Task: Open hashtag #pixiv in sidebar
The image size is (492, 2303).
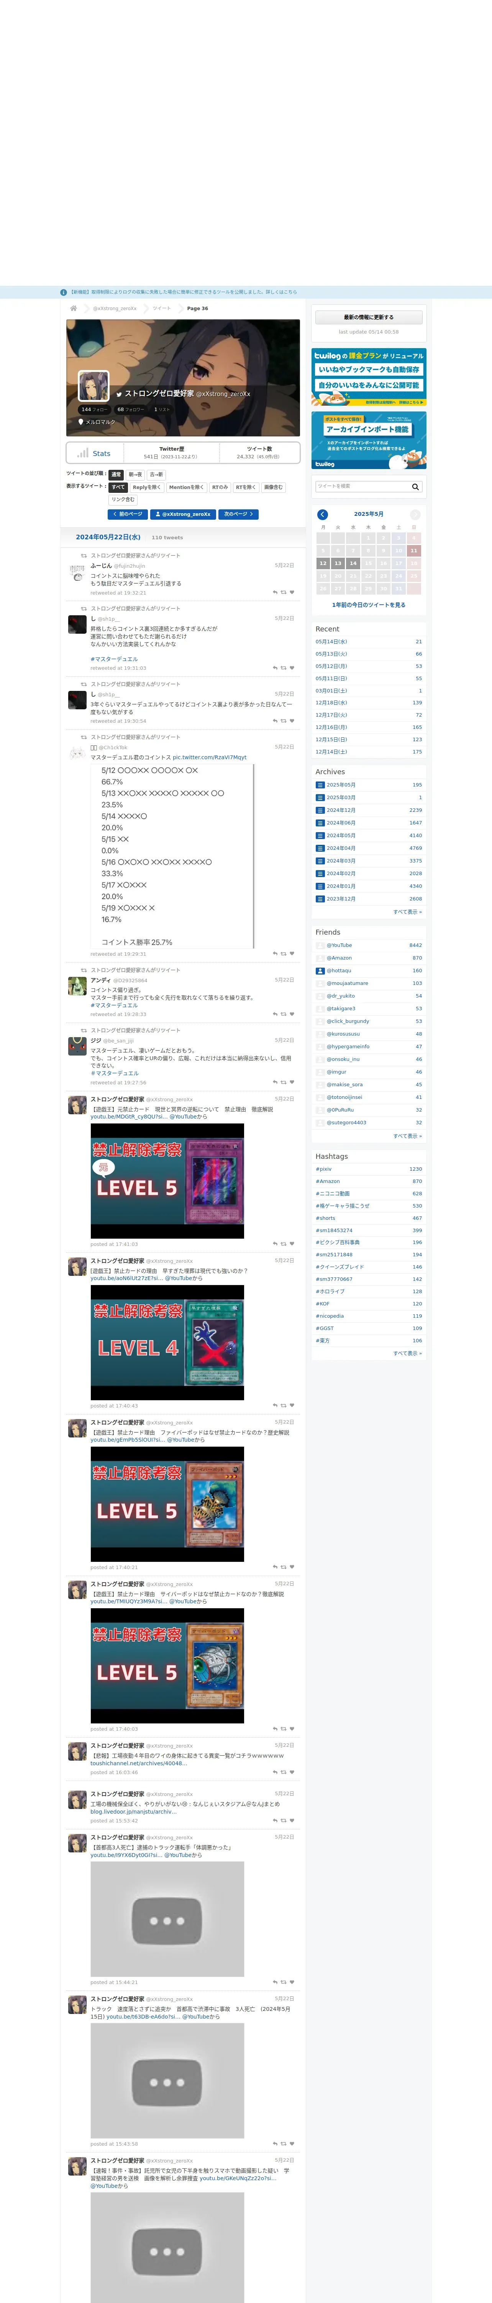Action: 323,1170
